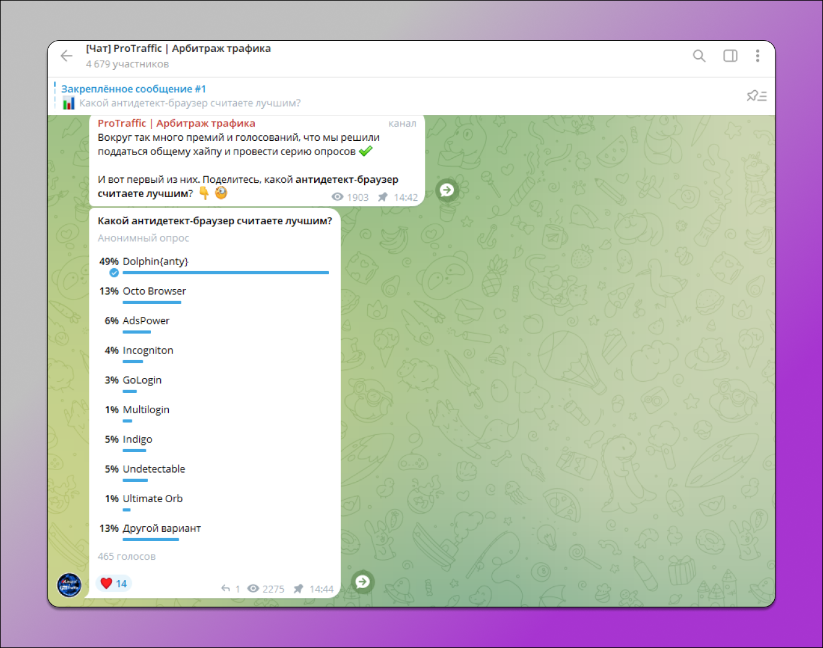Viewport: 823px width, 648px height.
Task: Click the voted checkmark next to Dolphin{anty}
Action: 114,272
